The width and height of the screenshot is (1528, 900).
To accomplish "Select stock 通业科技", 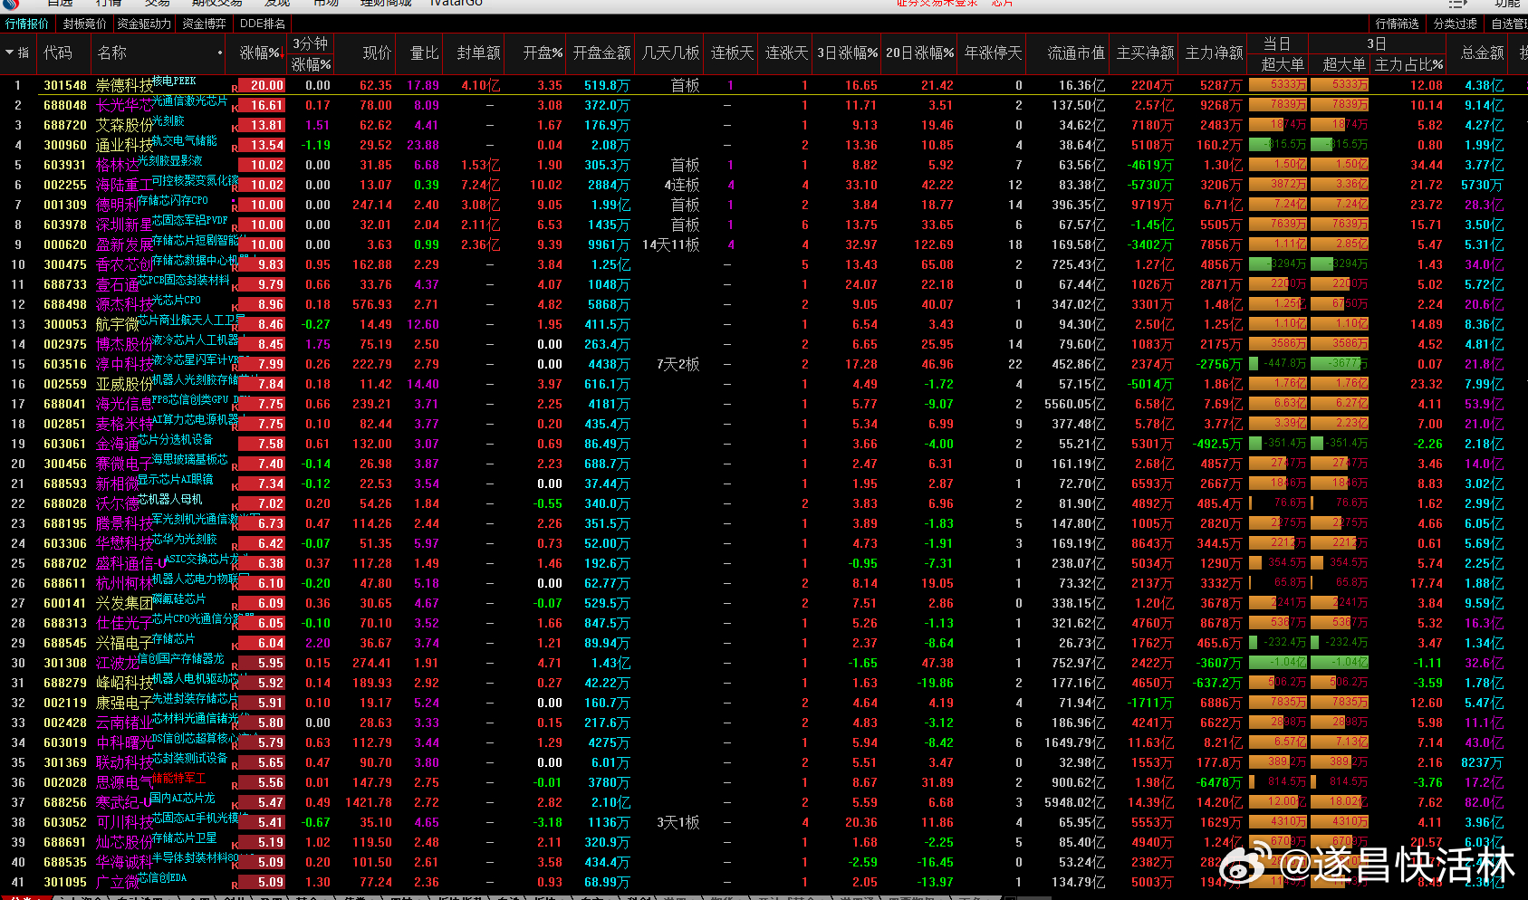I will [124, 145].
